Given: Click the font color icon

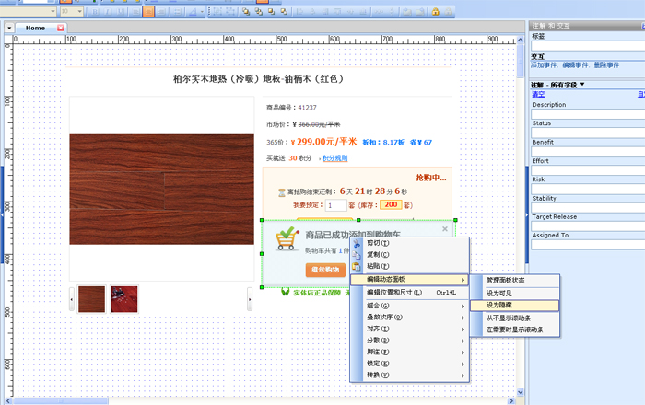Looking at the screenshot, I should tap(193, 11).
